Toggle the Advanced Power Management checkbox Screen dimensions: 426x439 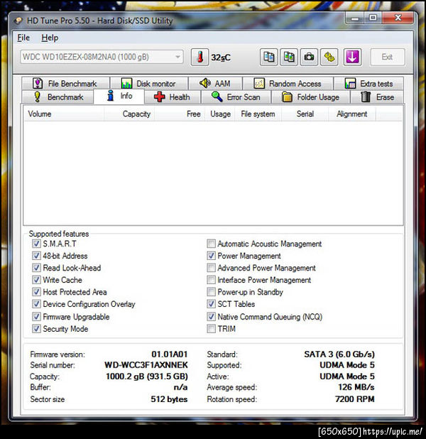click(x=211, y=268)
